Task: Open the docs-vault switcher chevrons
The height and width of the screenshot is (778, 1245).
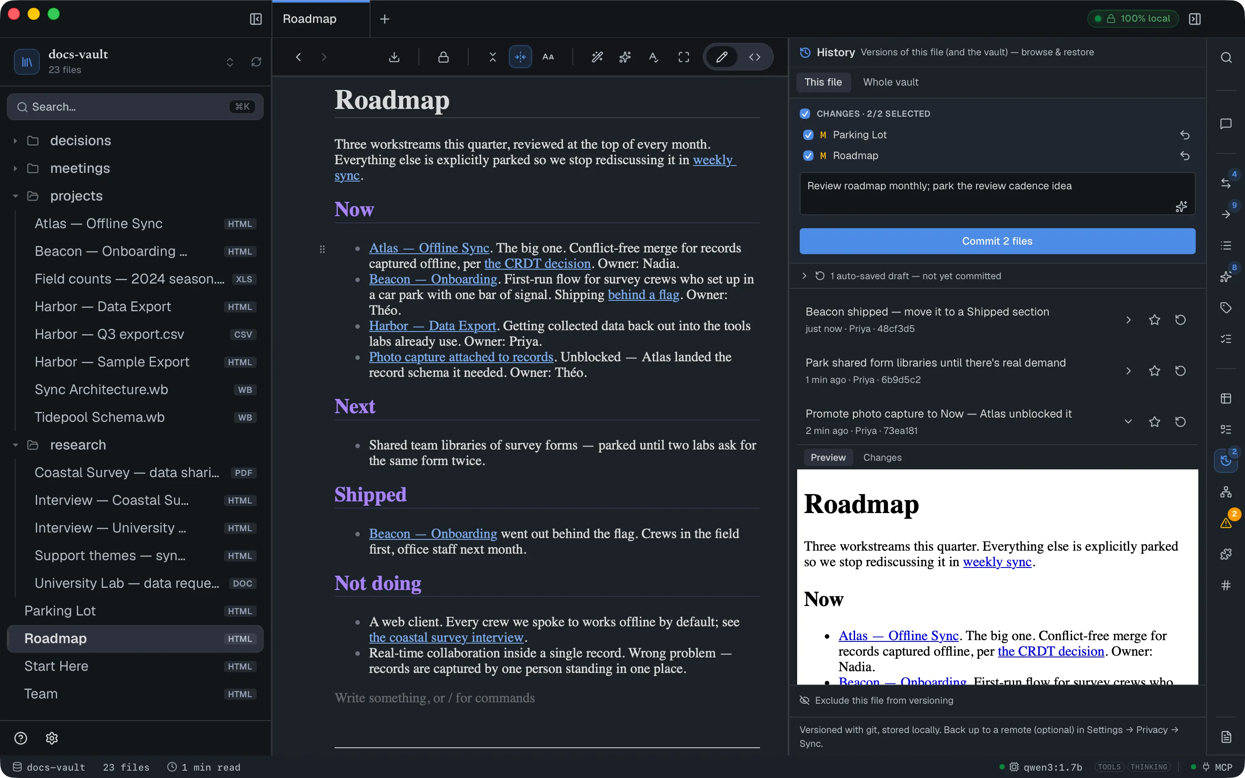Action: tap(230, 62)
